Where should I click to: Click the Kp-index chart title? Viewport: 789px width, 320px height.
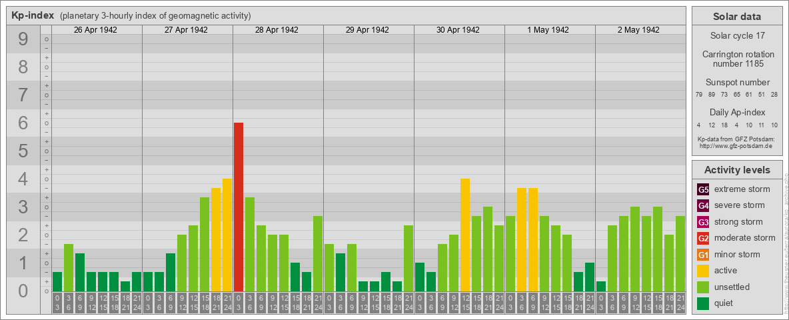pyautogui.click(x=33, y=15)
